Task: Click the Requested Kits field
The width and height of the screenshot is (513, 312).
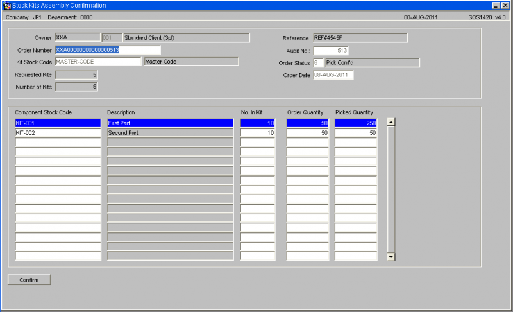Action: point(76,74)
